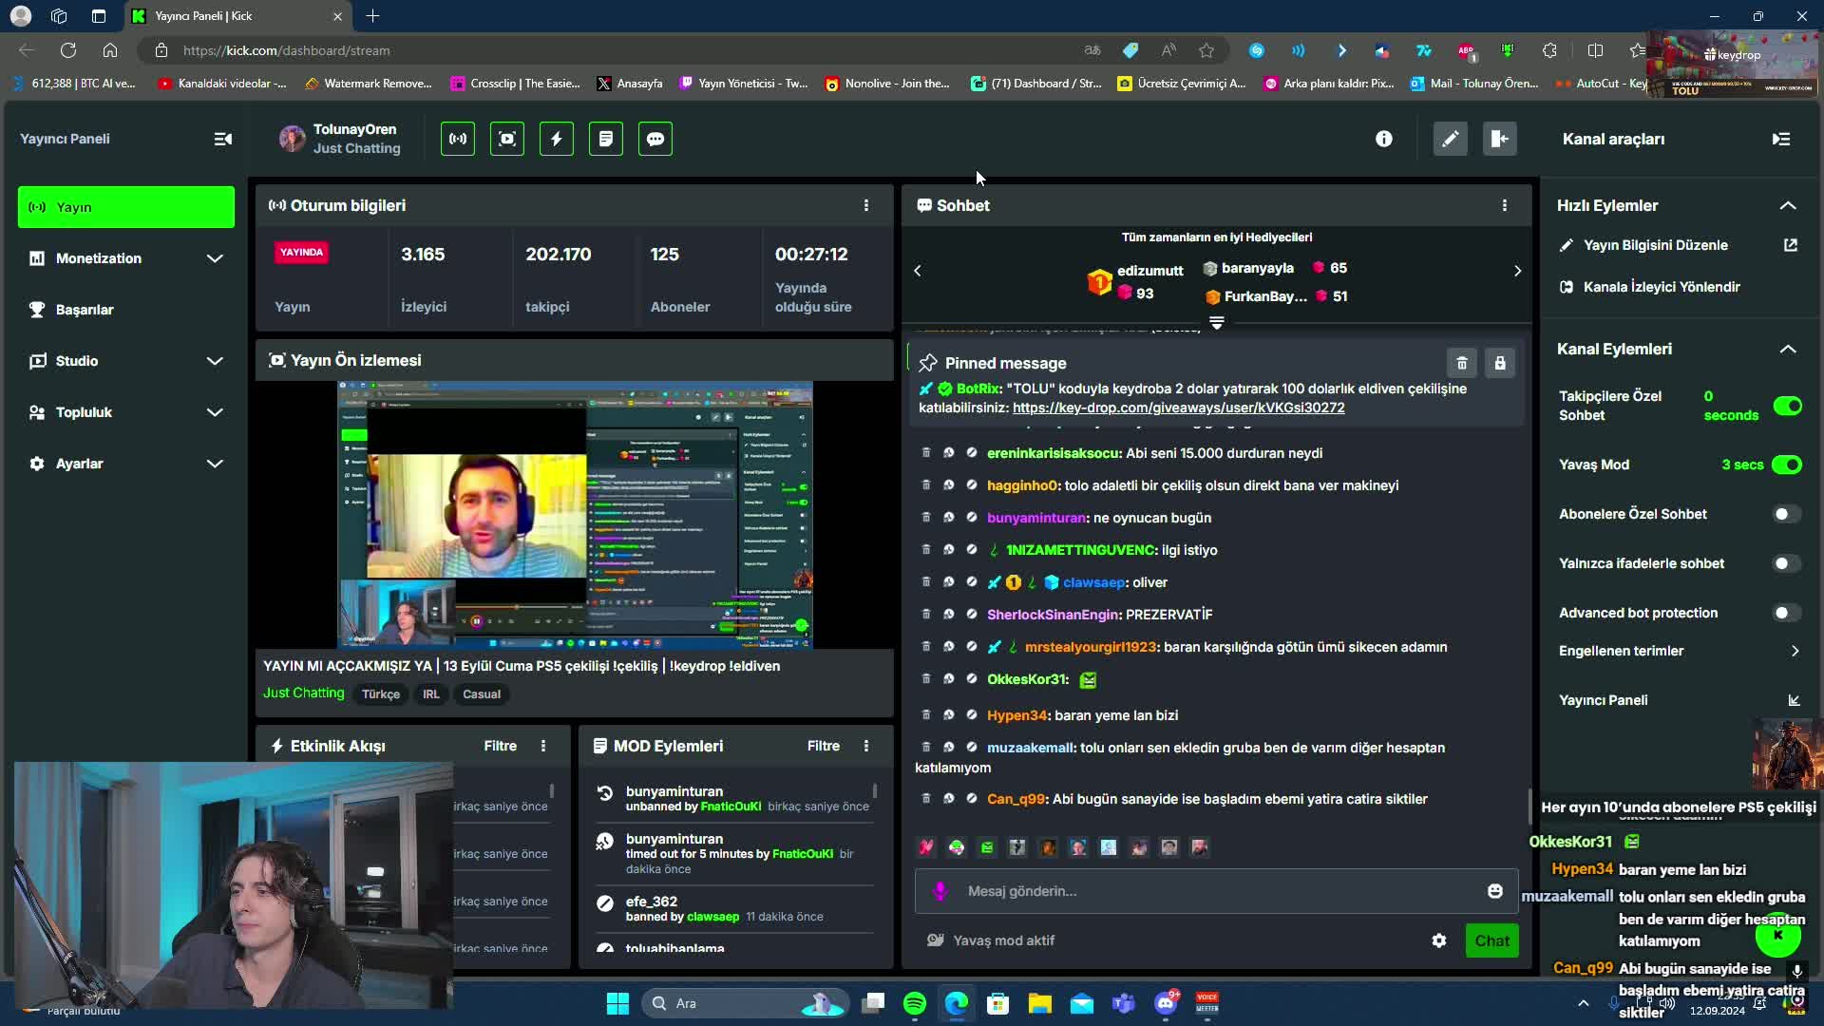Click the exit panel door icon

1500,139
